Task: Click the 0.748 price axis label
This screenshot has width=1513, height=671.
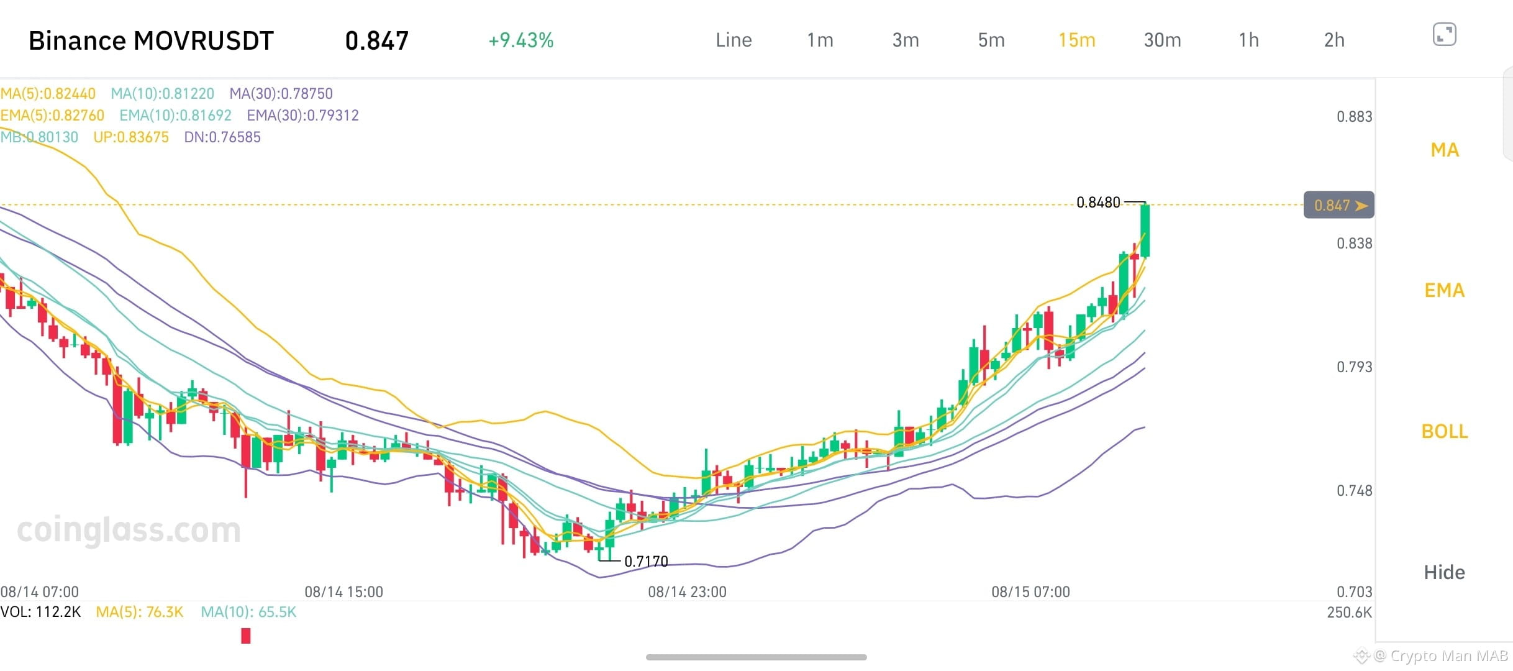Action: [1355, 491]
